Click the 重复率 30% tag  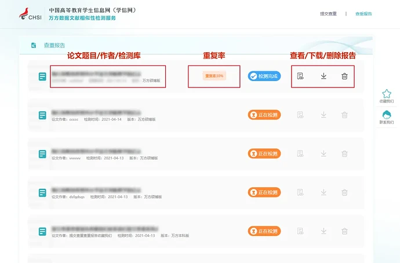(214, 76)
